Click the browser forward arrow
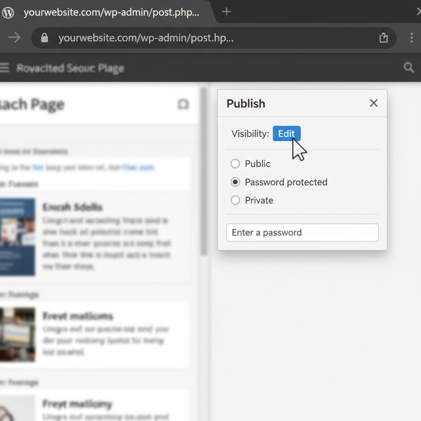This screenshot has height=421, width=421. click(14, 38)
